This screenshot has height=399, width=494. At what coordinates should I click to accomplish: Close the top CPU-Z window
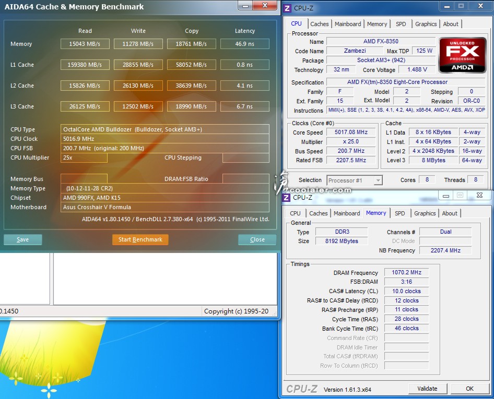click(480, 6)
